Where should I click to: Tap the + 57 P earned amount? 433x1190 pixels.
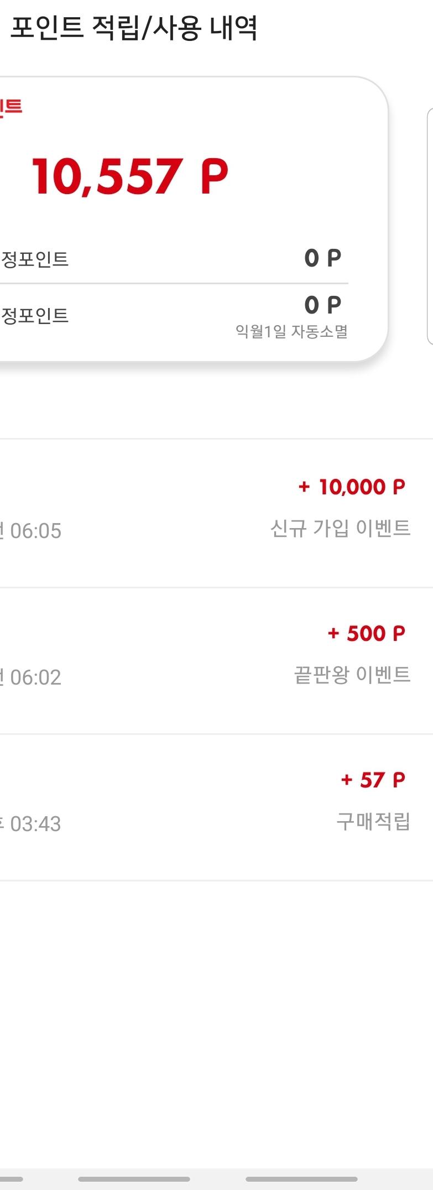click(x=373, y=780)
